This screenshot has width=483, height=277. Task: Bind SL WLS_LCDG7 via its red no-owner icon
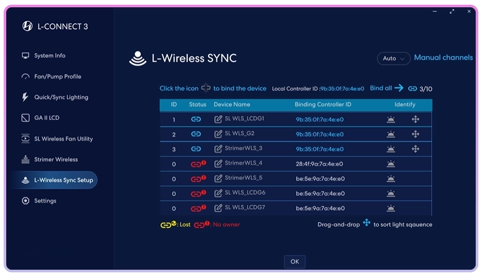[x=198, y=208]
